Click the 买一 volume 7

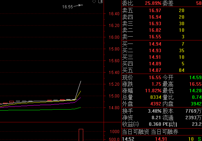point(183,44)
